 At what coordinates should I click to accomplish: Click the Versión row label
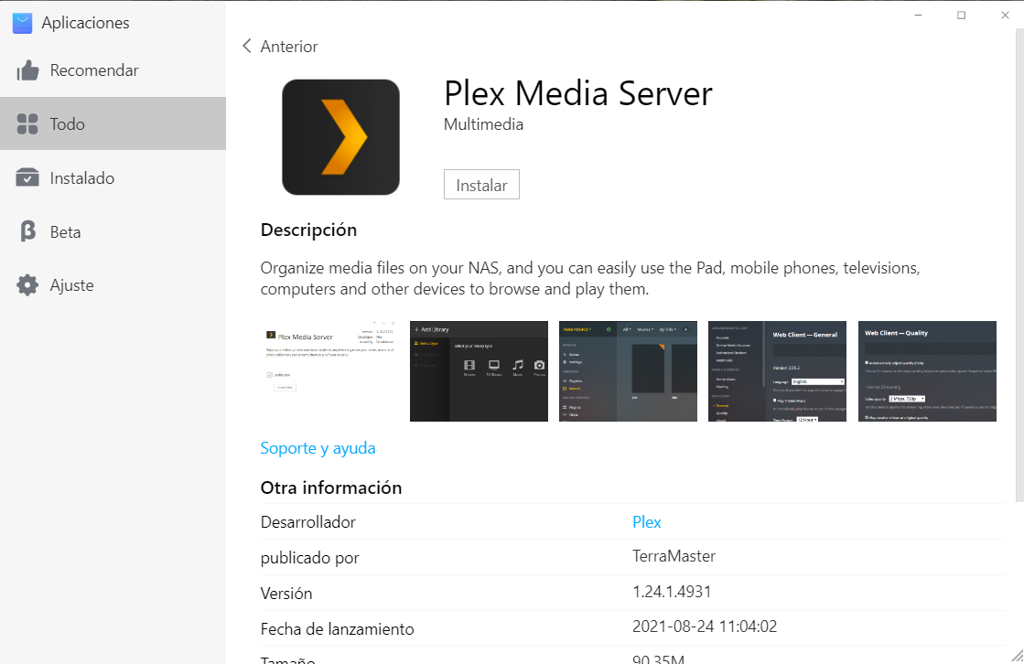click(x=286, y=594)
